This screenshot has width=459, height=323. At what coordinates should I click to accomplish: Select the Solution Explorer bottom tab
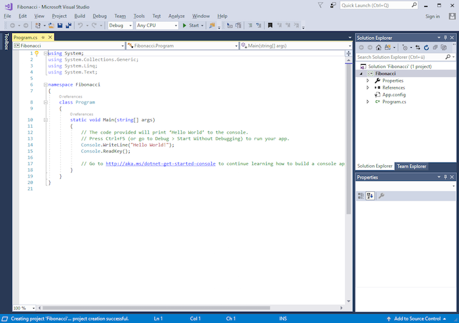(374, 166)
